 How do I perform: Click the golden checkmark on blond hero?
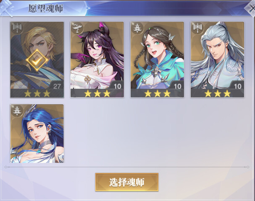pos(37,60)
